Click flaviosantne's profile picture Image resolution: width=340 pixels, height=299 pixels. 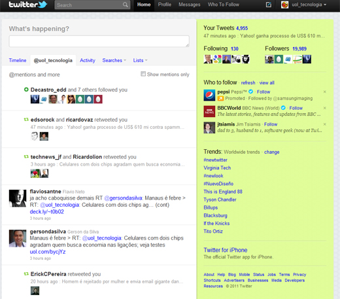coord(18,198)
